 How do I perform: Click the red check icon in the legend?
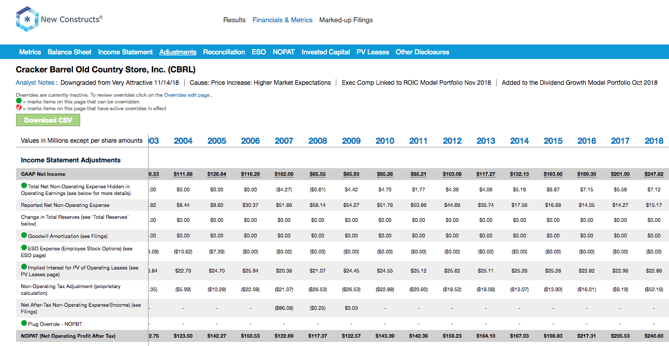tap(19, 109)
